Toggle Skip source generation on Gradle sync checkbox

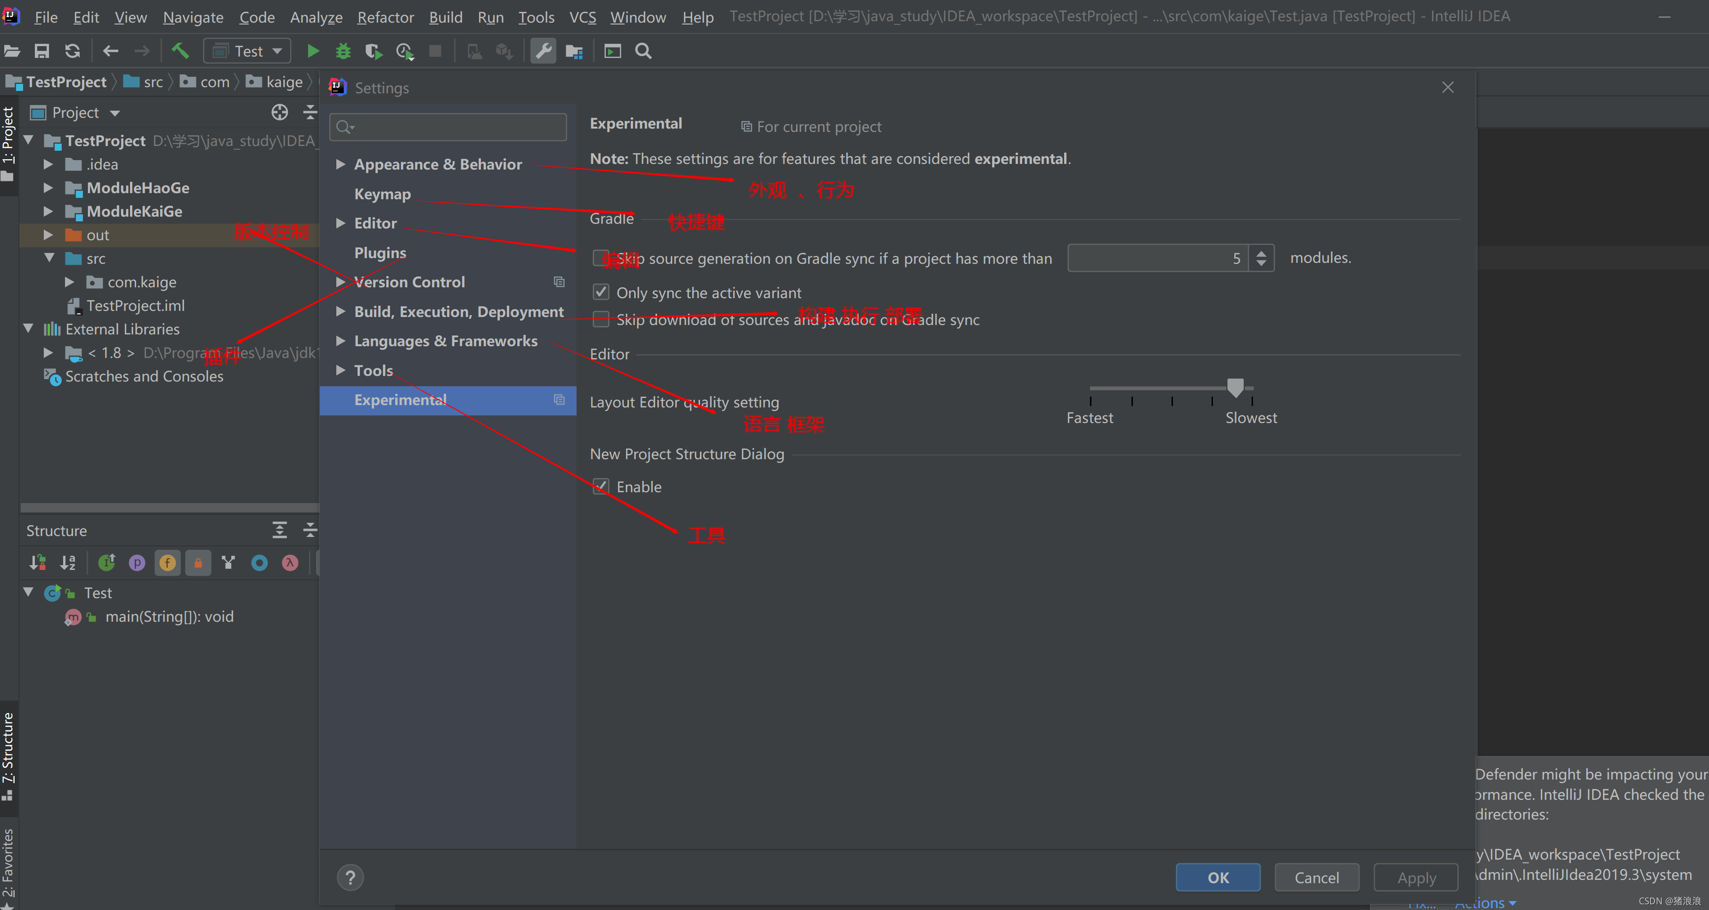point(601,258)
